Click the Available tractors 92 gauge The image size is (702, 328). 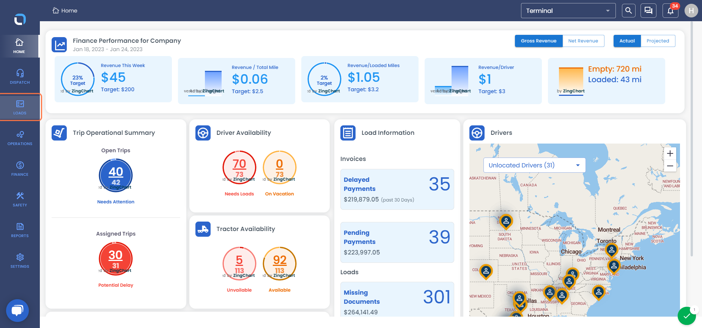tap(280, 264)
